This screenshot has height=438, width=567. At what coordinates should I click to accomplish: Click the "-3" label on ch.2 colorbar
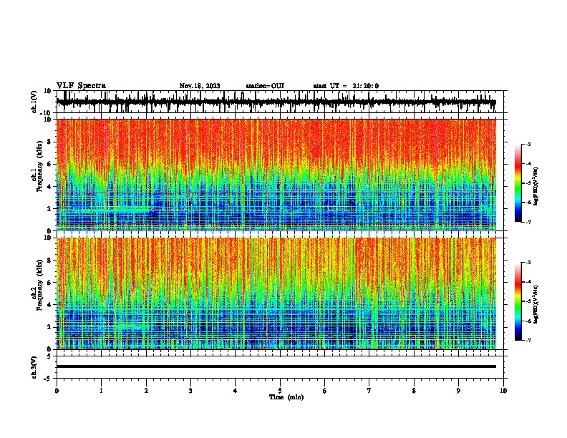[x=528, y=263]
